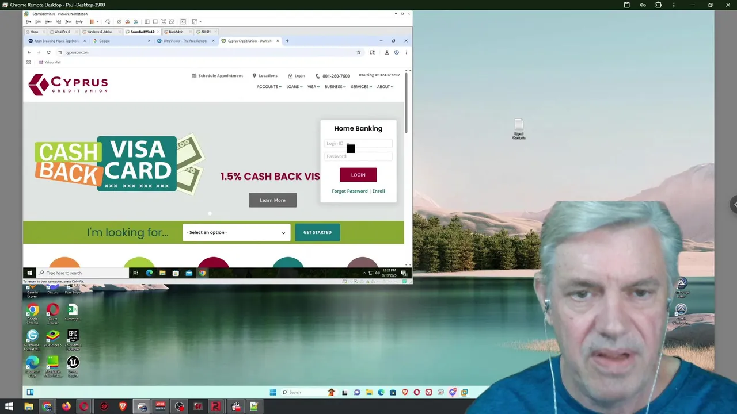737x414 pixels.
Task: Expand the ABOUT navigation menu
Action: point(385,87)
